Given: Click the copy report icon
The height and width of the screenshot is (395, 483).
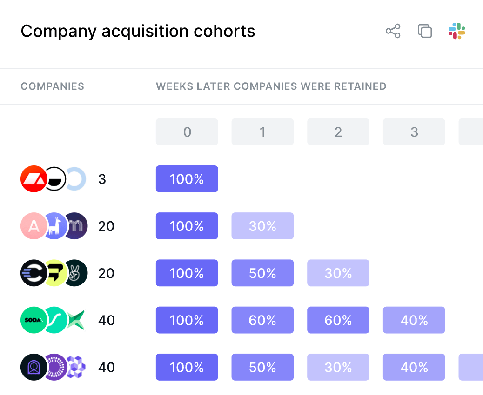Looking at the screenshot, I should pos(424,31).
